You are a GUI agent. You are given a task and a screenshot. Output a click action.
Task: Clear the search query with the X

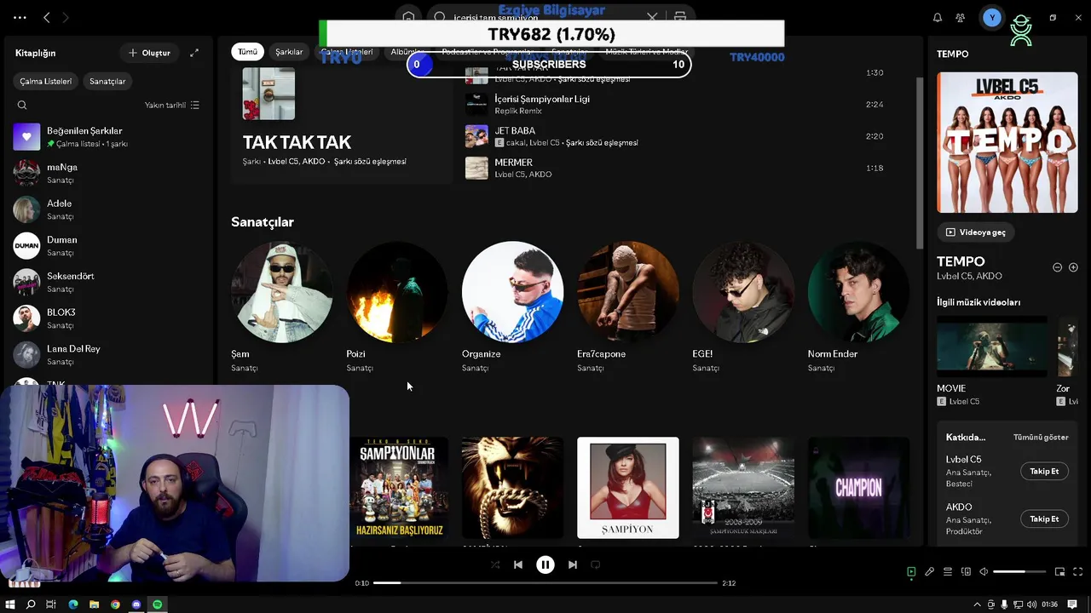[x=652, y=17]
